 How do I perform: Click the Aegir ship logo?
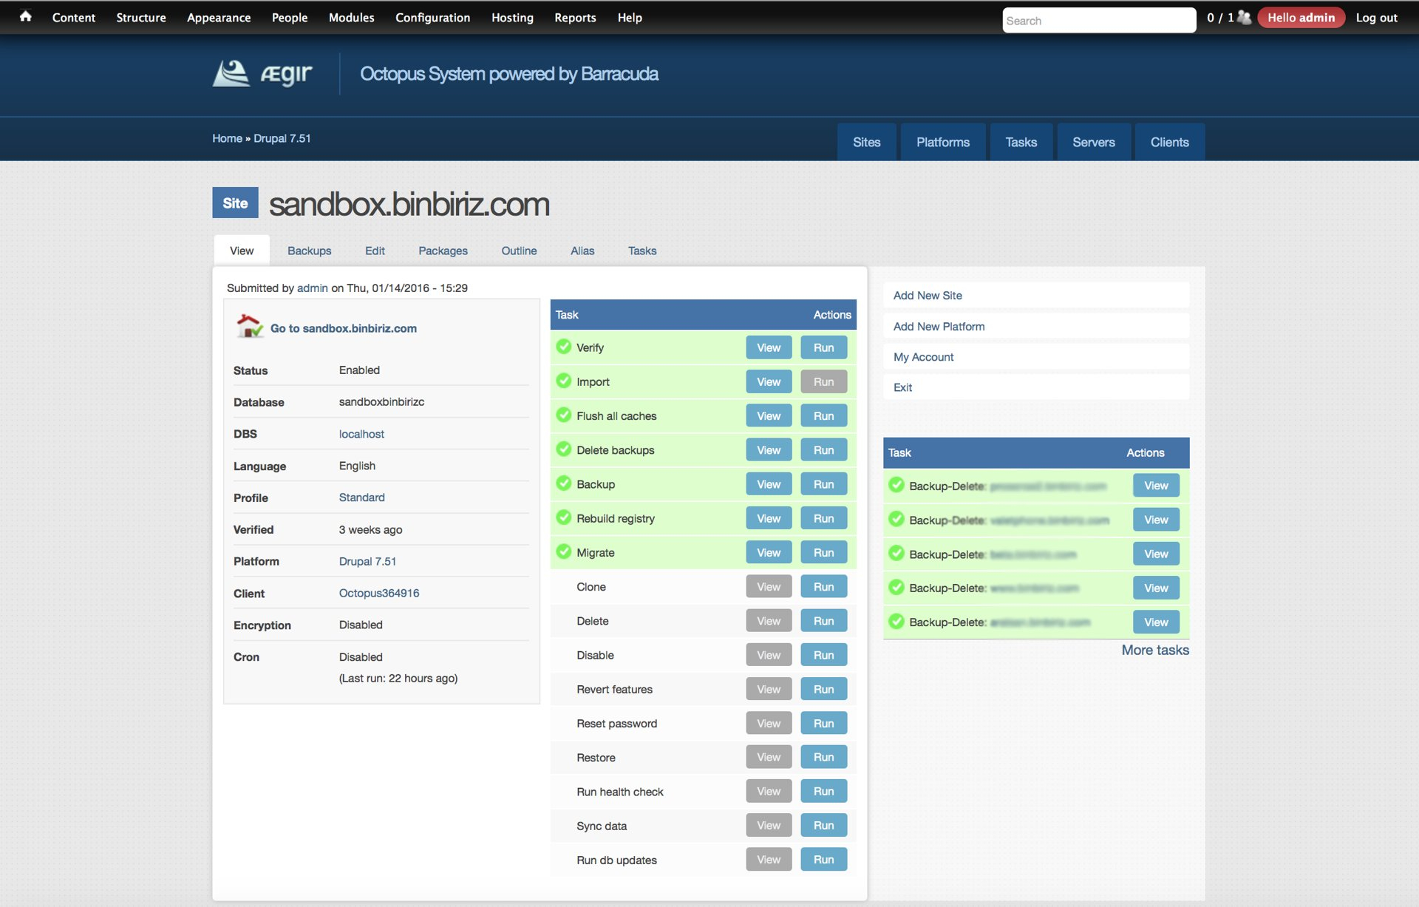[232, 73]
